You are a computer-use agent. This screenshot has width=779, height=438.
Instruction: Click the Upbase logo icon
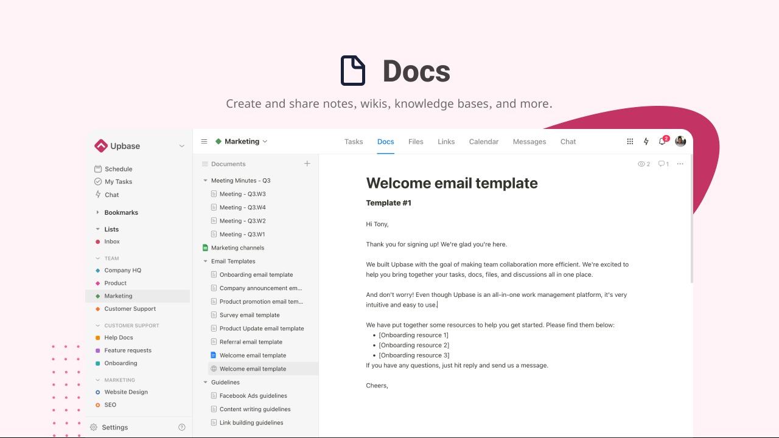click(101, 146)
